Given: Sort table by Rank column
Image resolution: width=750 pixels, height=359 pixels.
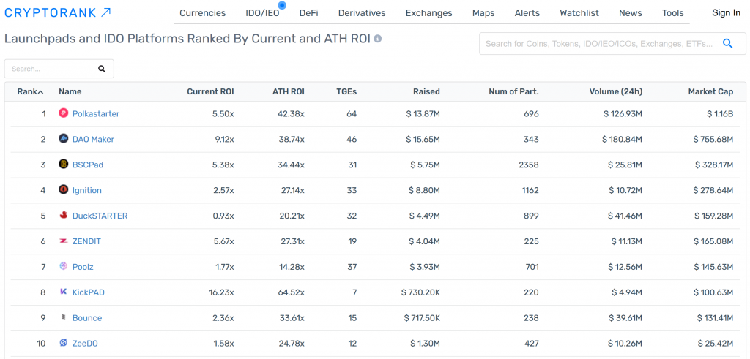Looking at the screenshot, I should [31, 91].
